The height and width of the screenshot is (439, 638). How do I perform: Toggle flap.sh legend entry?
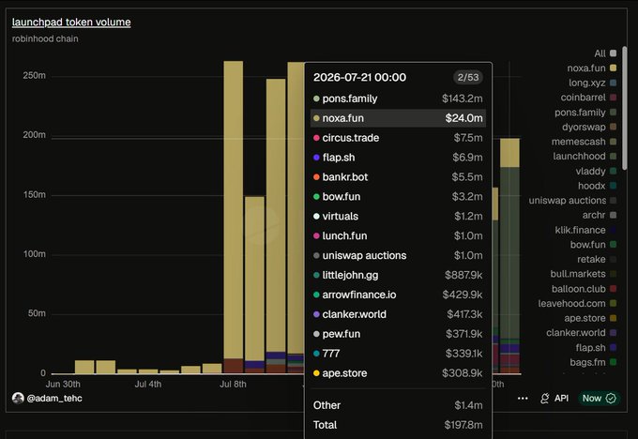[x=596, y=347]
